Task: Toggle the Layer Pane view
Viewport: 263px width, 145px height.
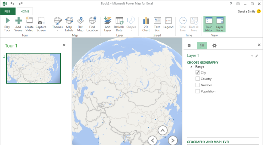Action: pyautogui.click(x=220, y=24)
